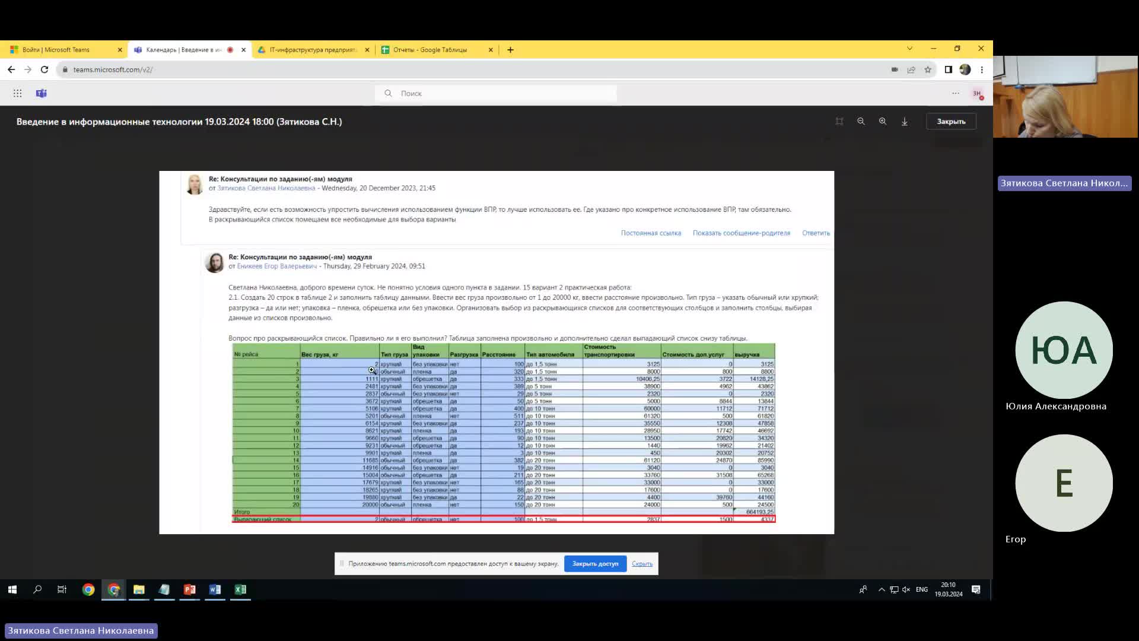Open File Explorer from taskbar
The height and width of the screenshot is (641, 1139).
tap(139, 589)
